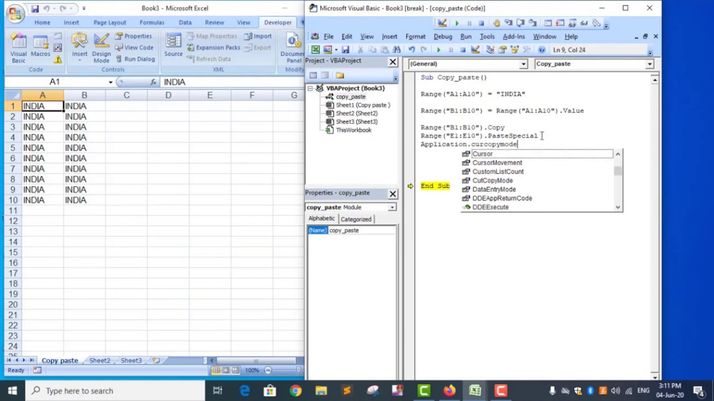Click the Macro Security warning icon
The width and height of the screenshot is (714, 401).
point(57,59)
